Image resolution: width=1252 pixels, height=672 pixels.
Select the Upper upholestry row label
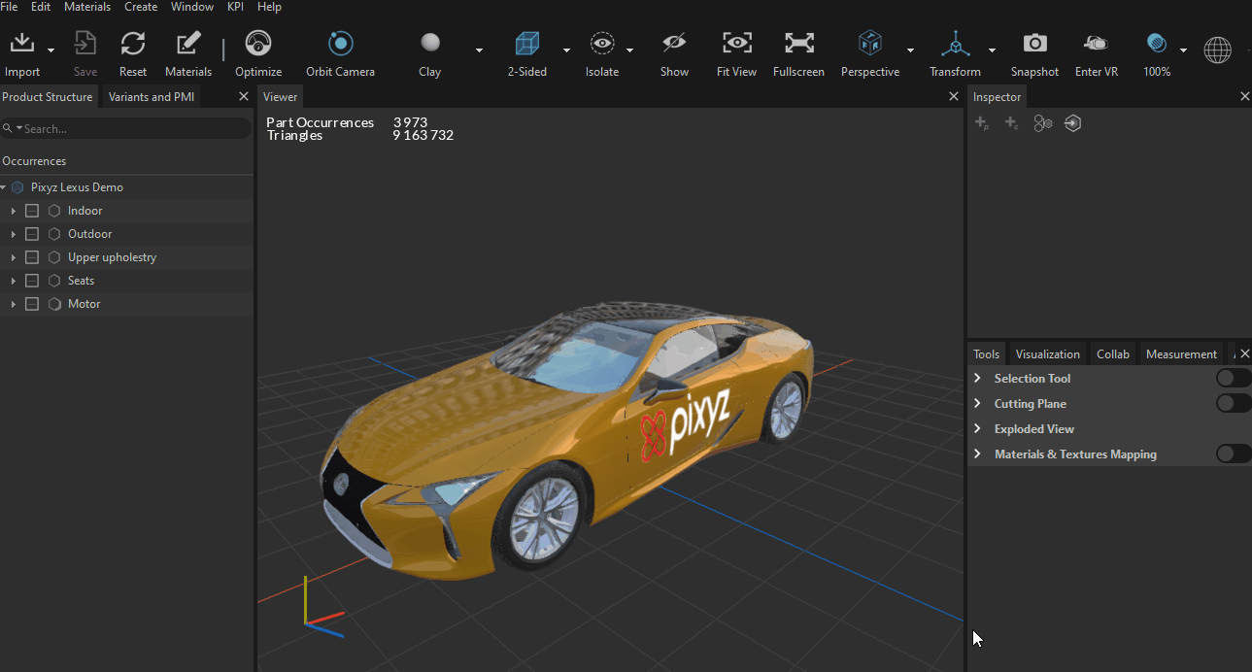(x=112, y=257)
